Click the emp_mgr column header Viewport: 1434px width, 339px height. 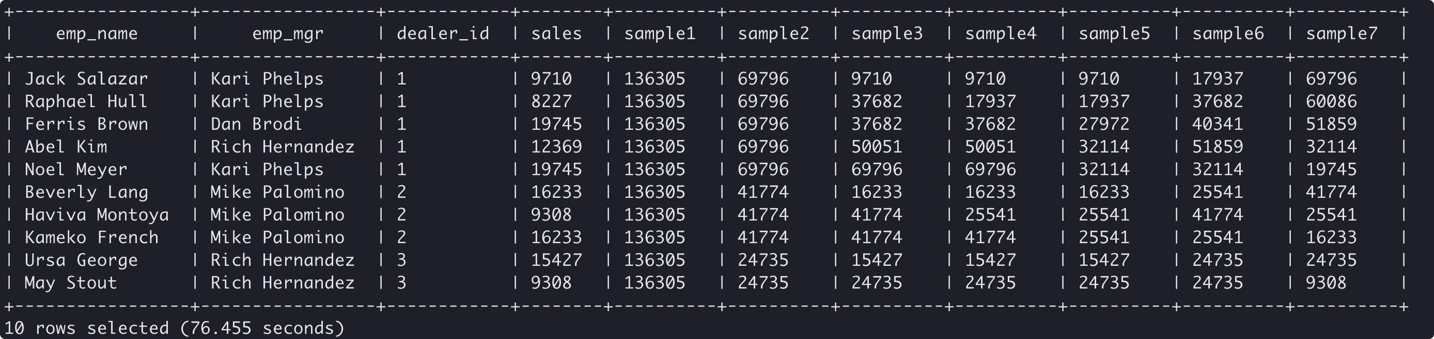coord(288,34)
